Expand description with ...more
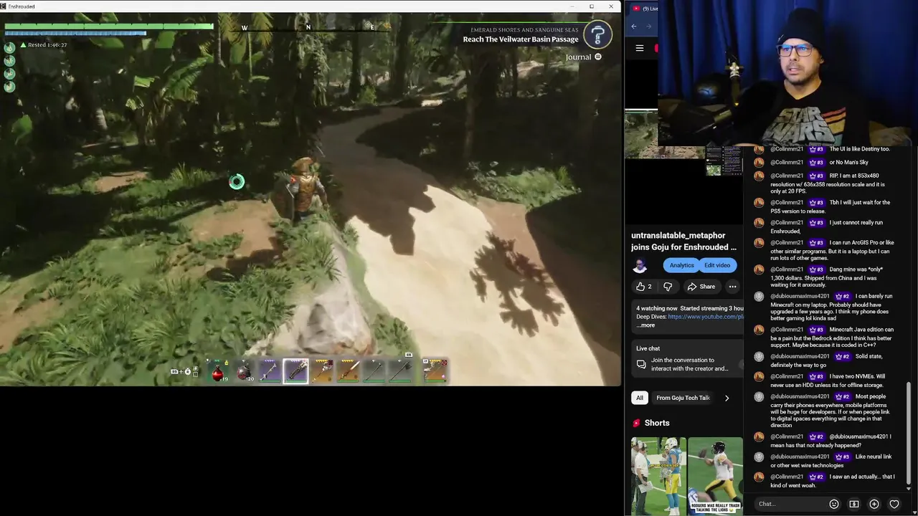This screenshot has width=918, height=516. [645, 325]
